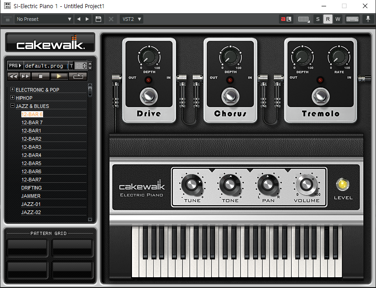Click the fourth Pattern Grid pad

[72, 270]
